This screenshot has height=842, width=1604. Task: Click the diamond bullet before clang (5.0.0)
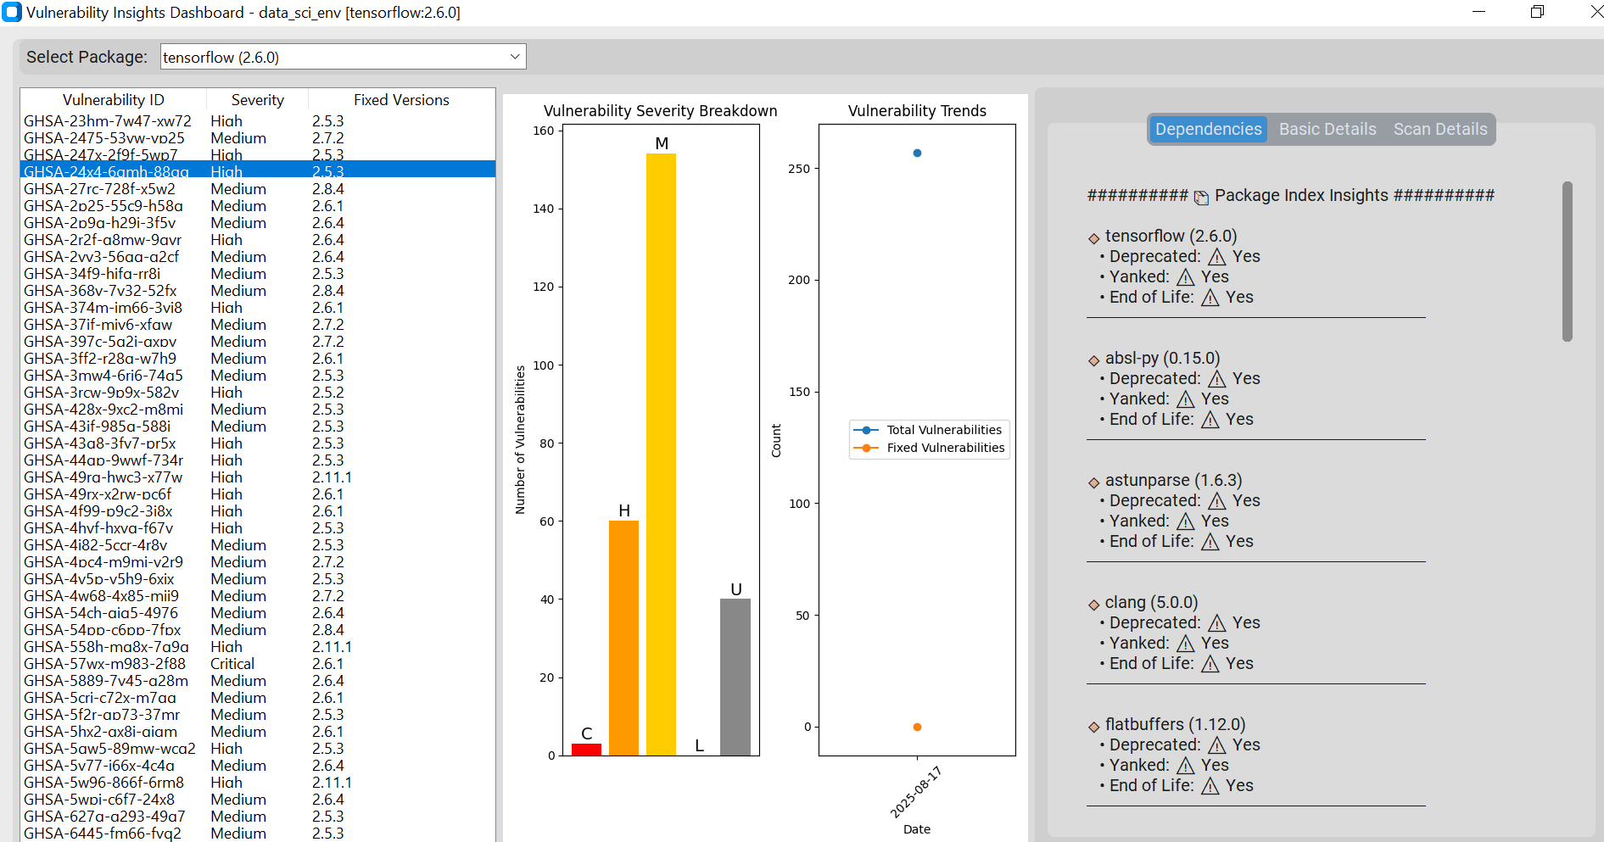(1094, 605)
